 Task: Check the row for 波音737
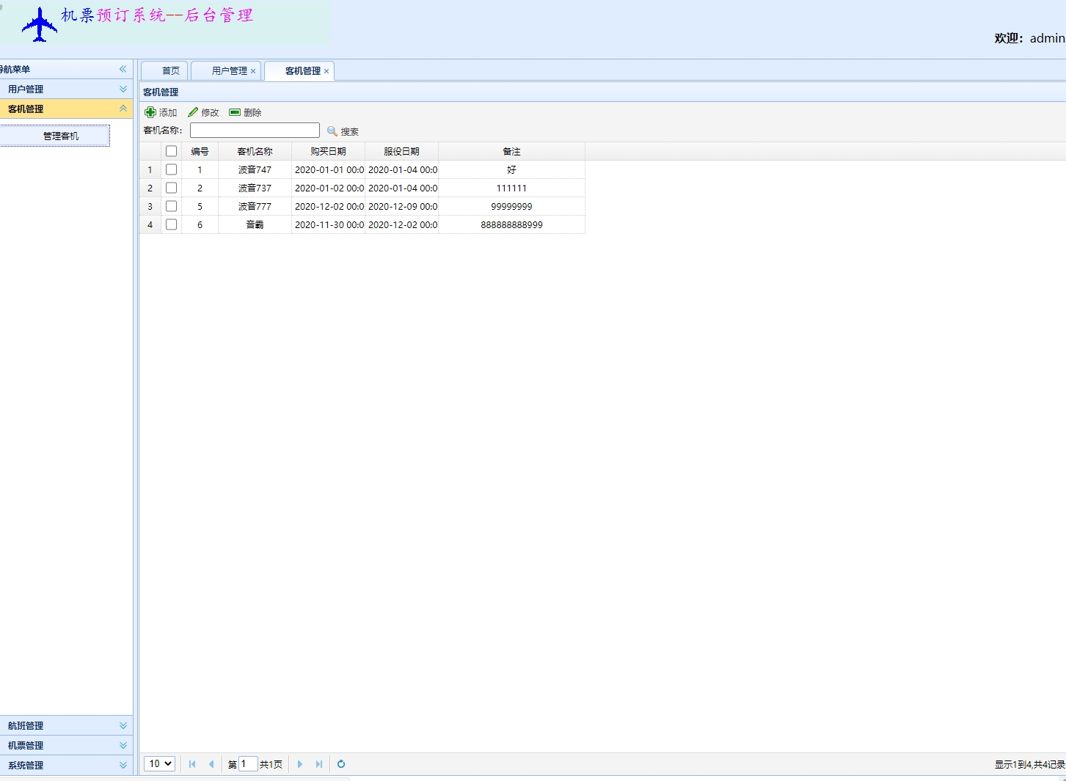172,188
